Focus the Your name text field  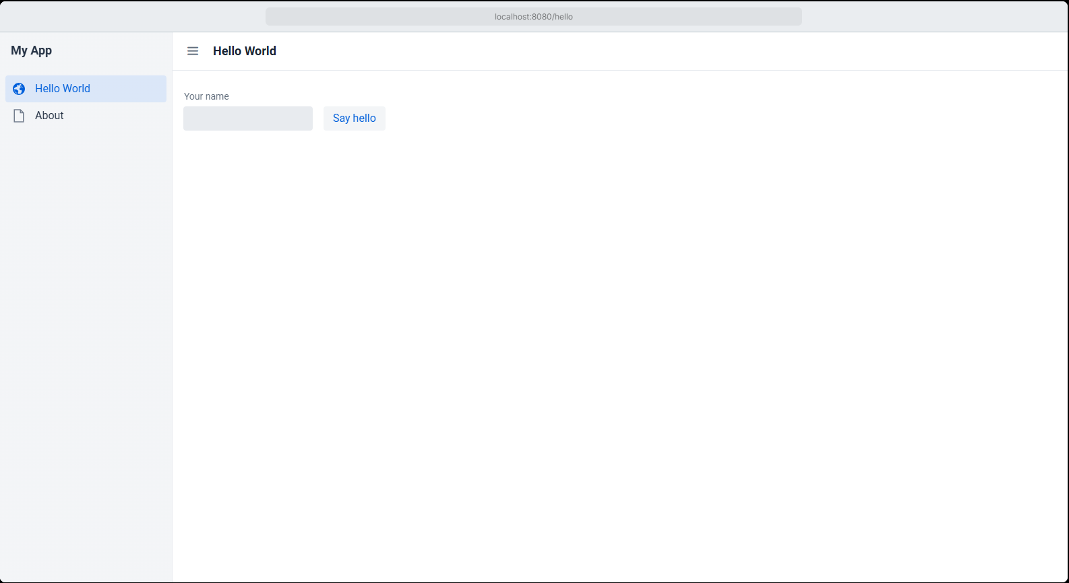point(248,118)
